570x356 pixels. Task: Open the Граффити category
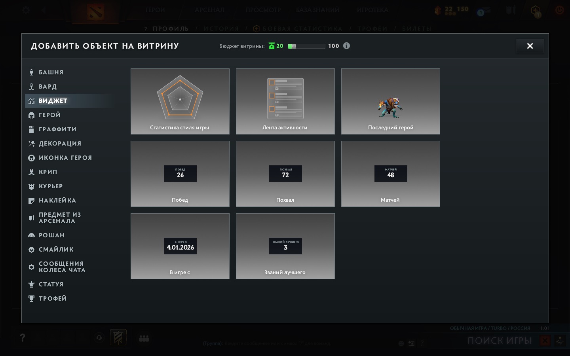pyautogui.click(x=57, y=129)
